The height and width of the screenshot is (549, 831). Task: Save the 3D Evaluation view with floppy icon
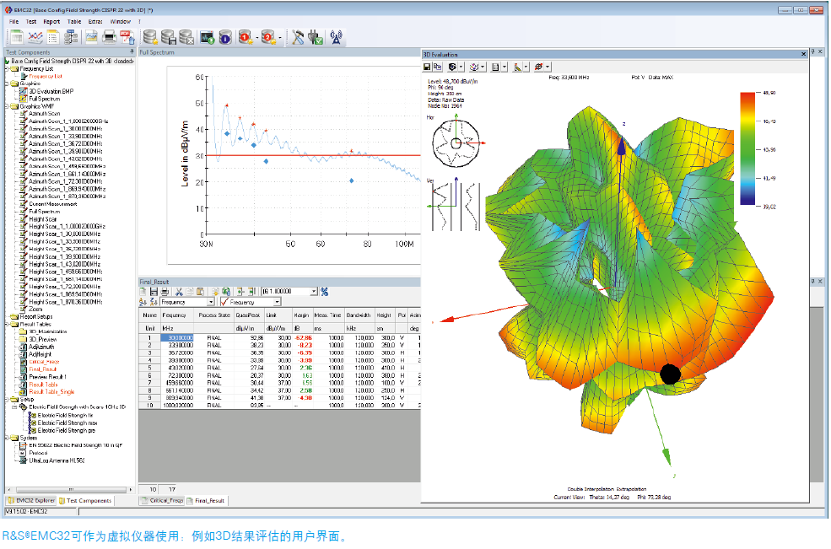click(427, 67)
